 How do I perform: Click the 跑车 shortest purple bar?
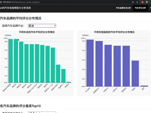click(144, 86)
